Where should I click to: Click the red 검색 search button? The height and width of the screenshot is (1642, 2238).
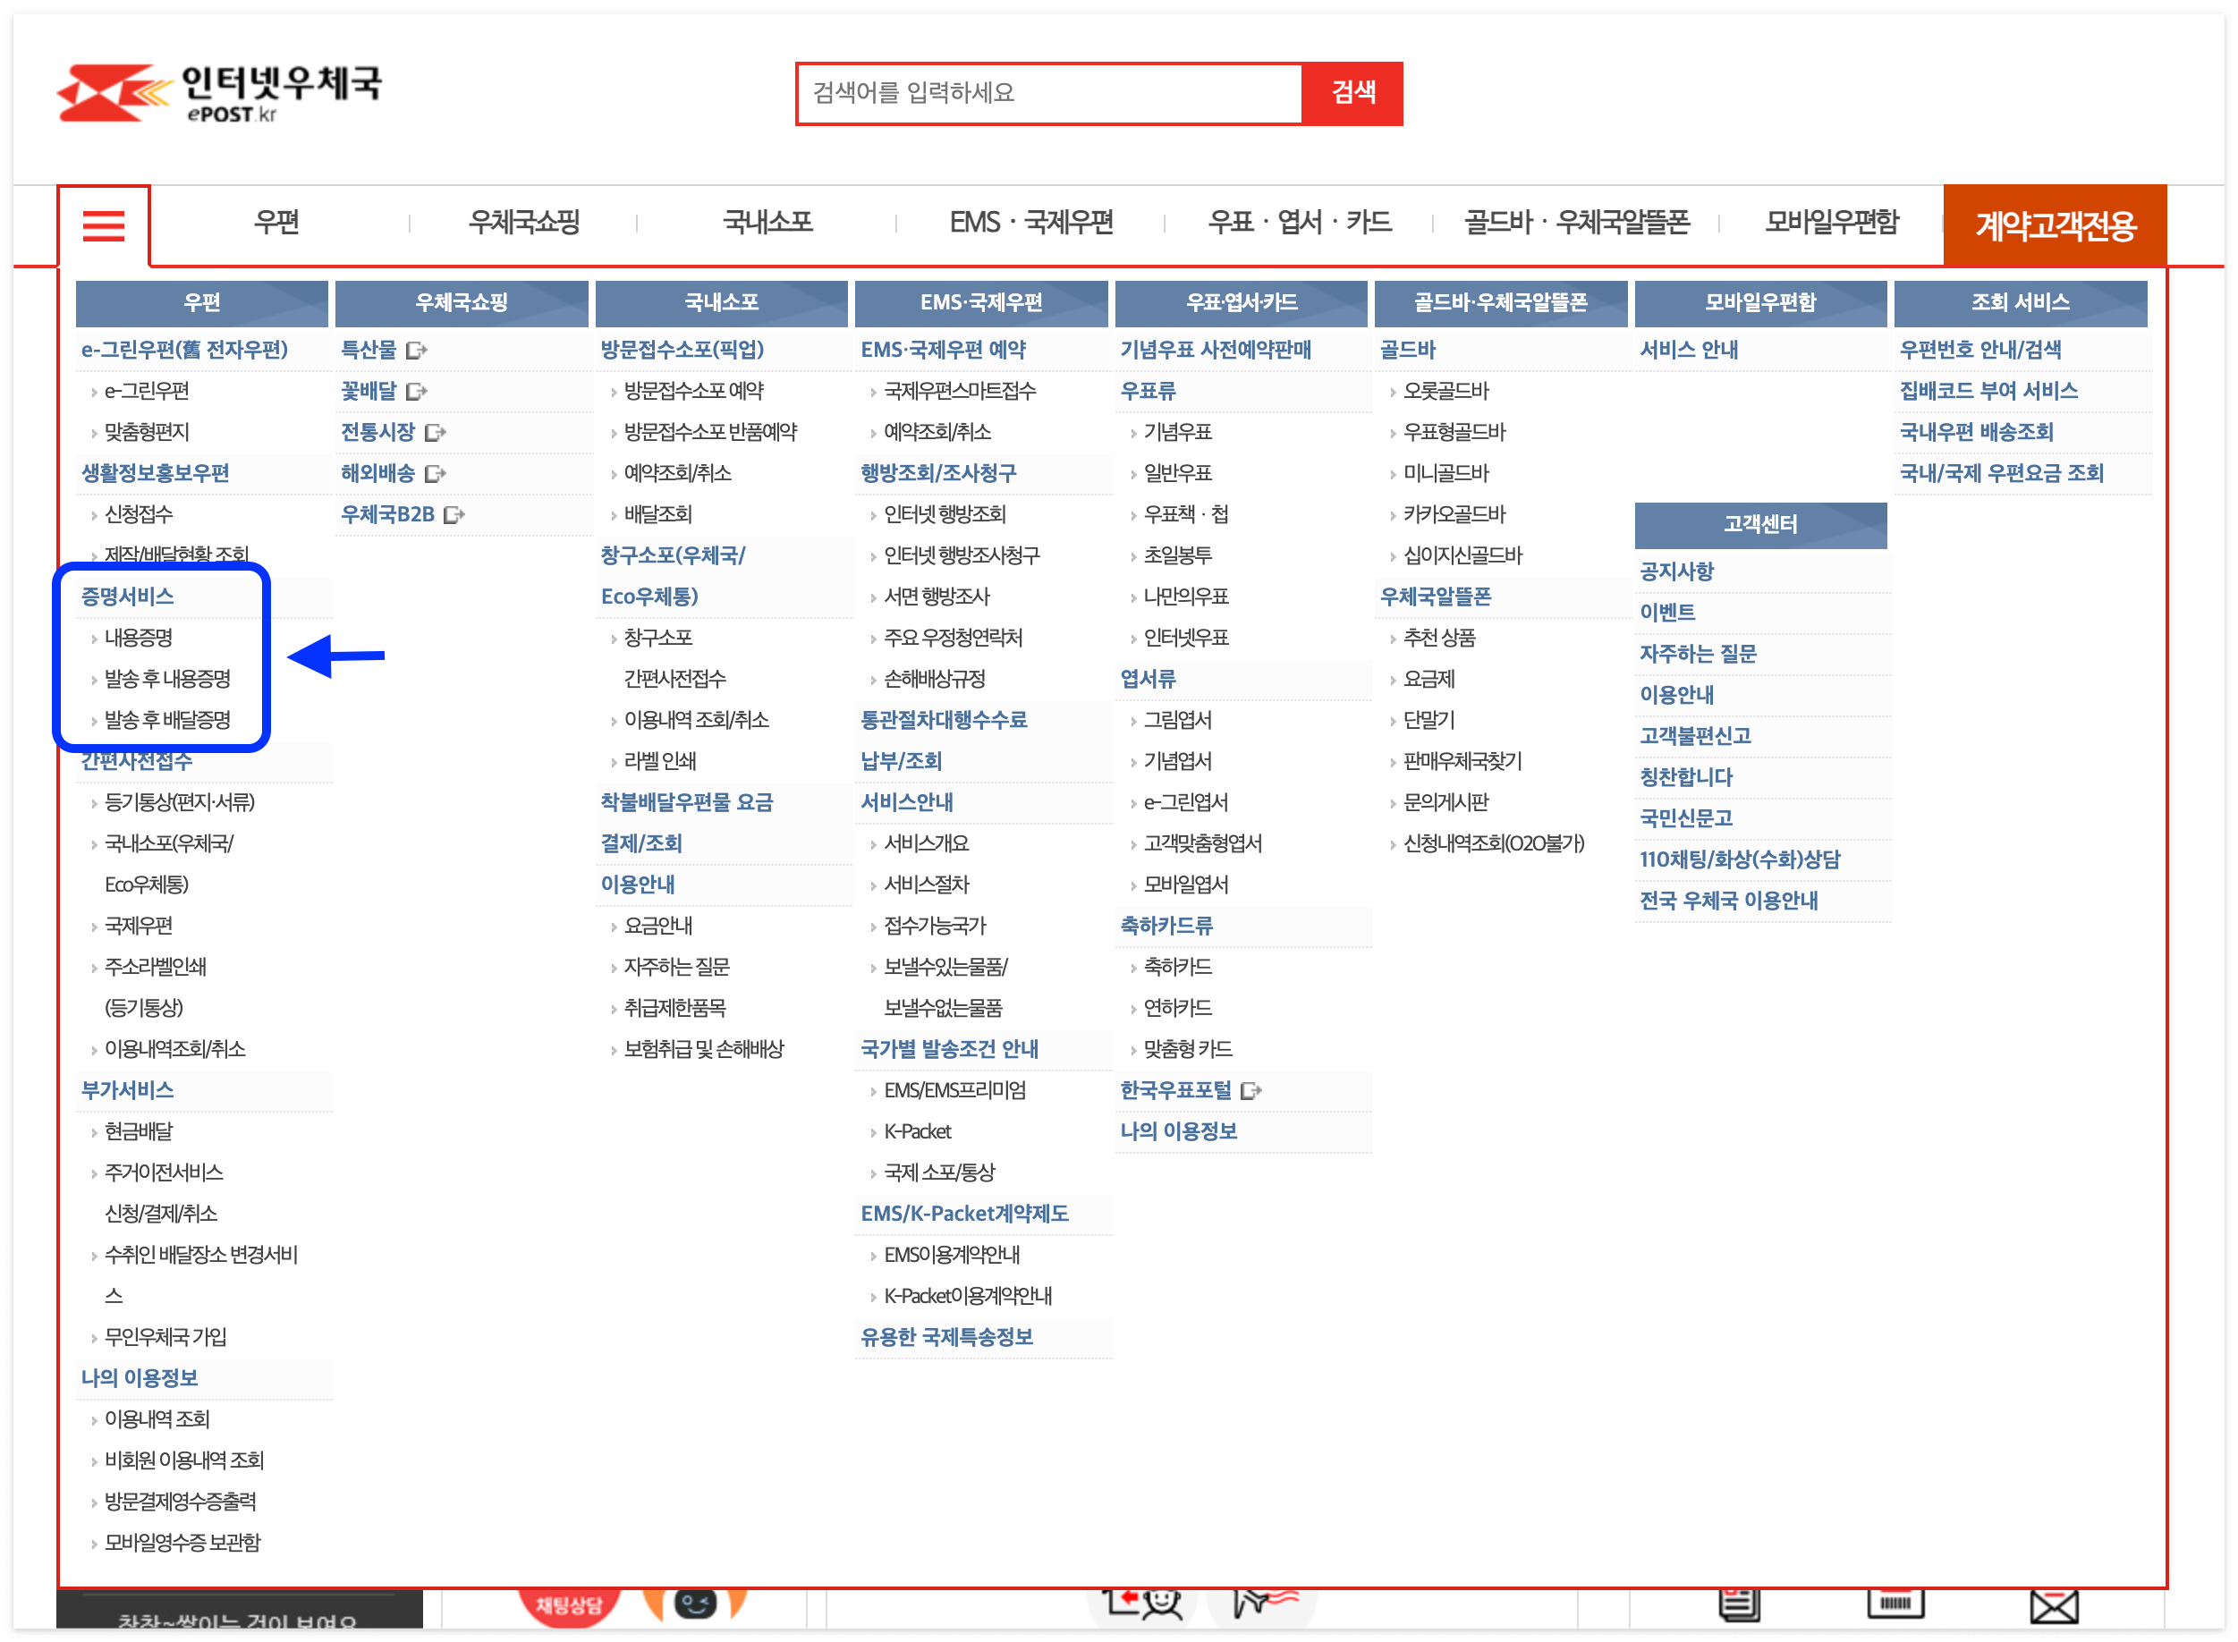pos(1352,93)
